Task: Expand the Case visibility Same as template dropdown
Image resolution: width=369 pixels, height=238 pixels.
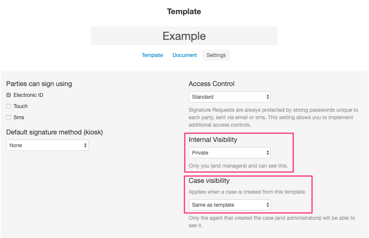Action: click(x=230, y=205)
